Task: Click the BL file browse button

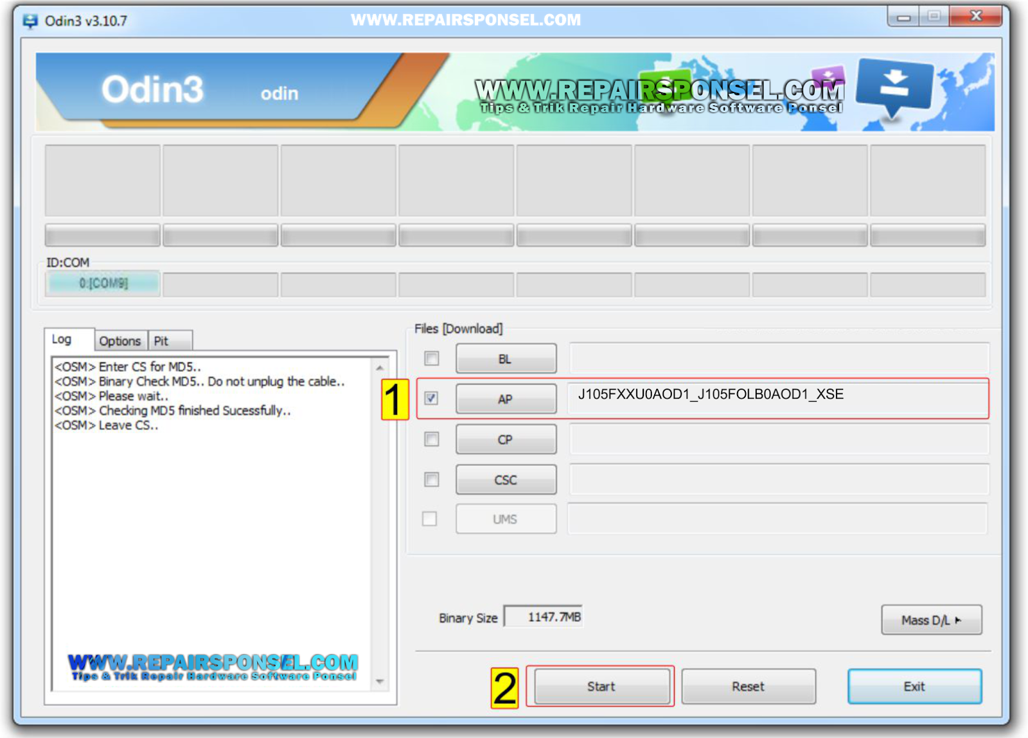Action: pyautogui.click(x=506, y=359)
